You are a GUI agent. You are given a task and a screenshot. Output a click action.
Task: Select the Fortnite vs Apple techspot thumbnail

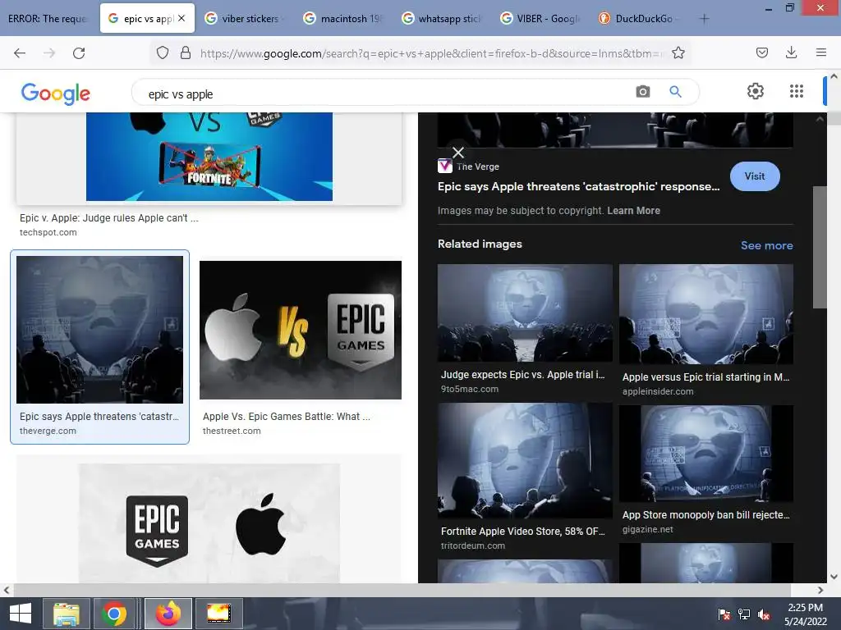pyautogui.click(x=209, y=157)
